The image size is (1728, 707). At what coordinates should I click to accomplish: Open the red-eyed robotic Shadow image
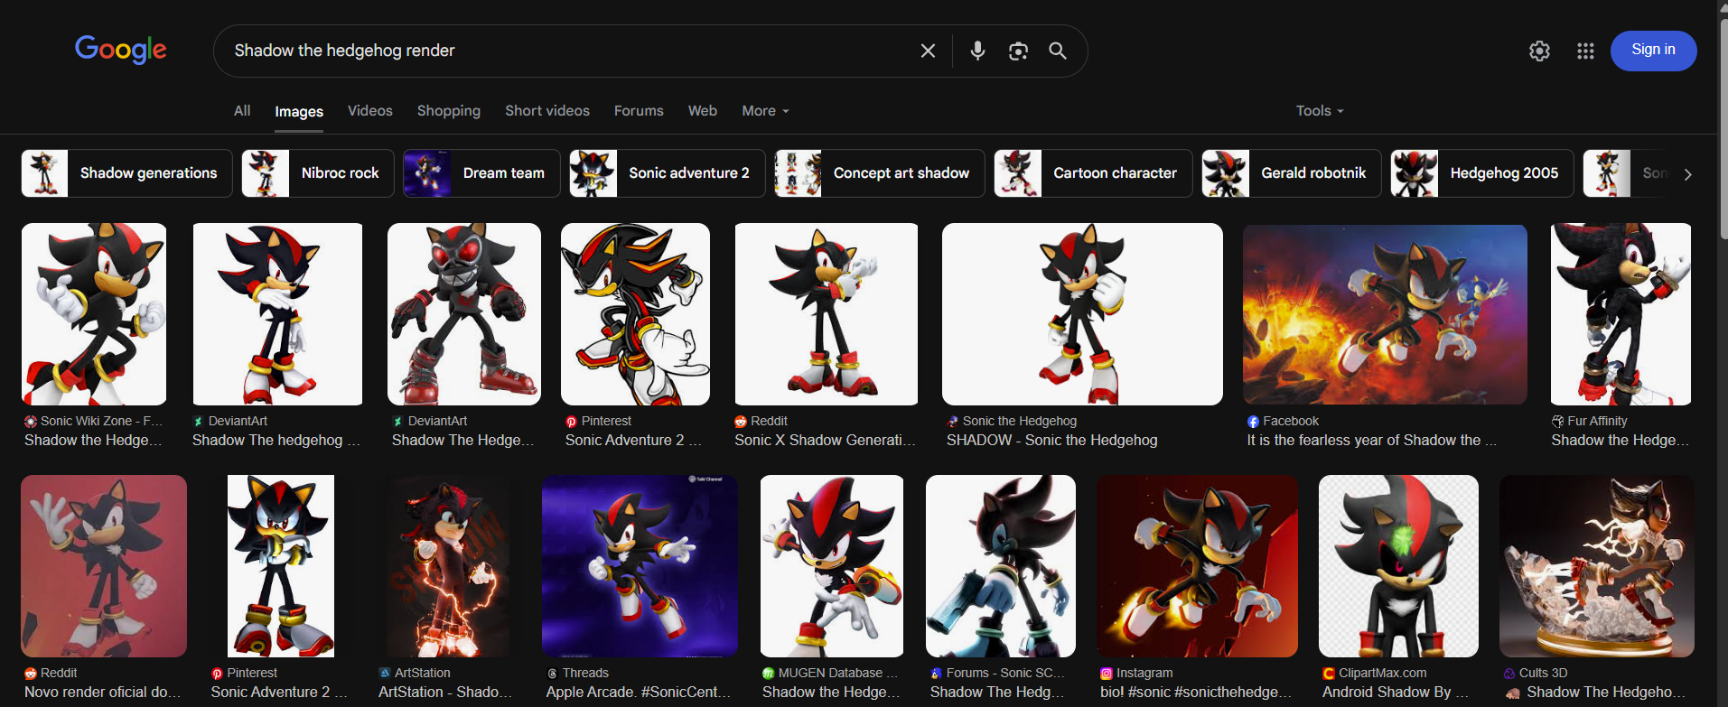[464, 314]
